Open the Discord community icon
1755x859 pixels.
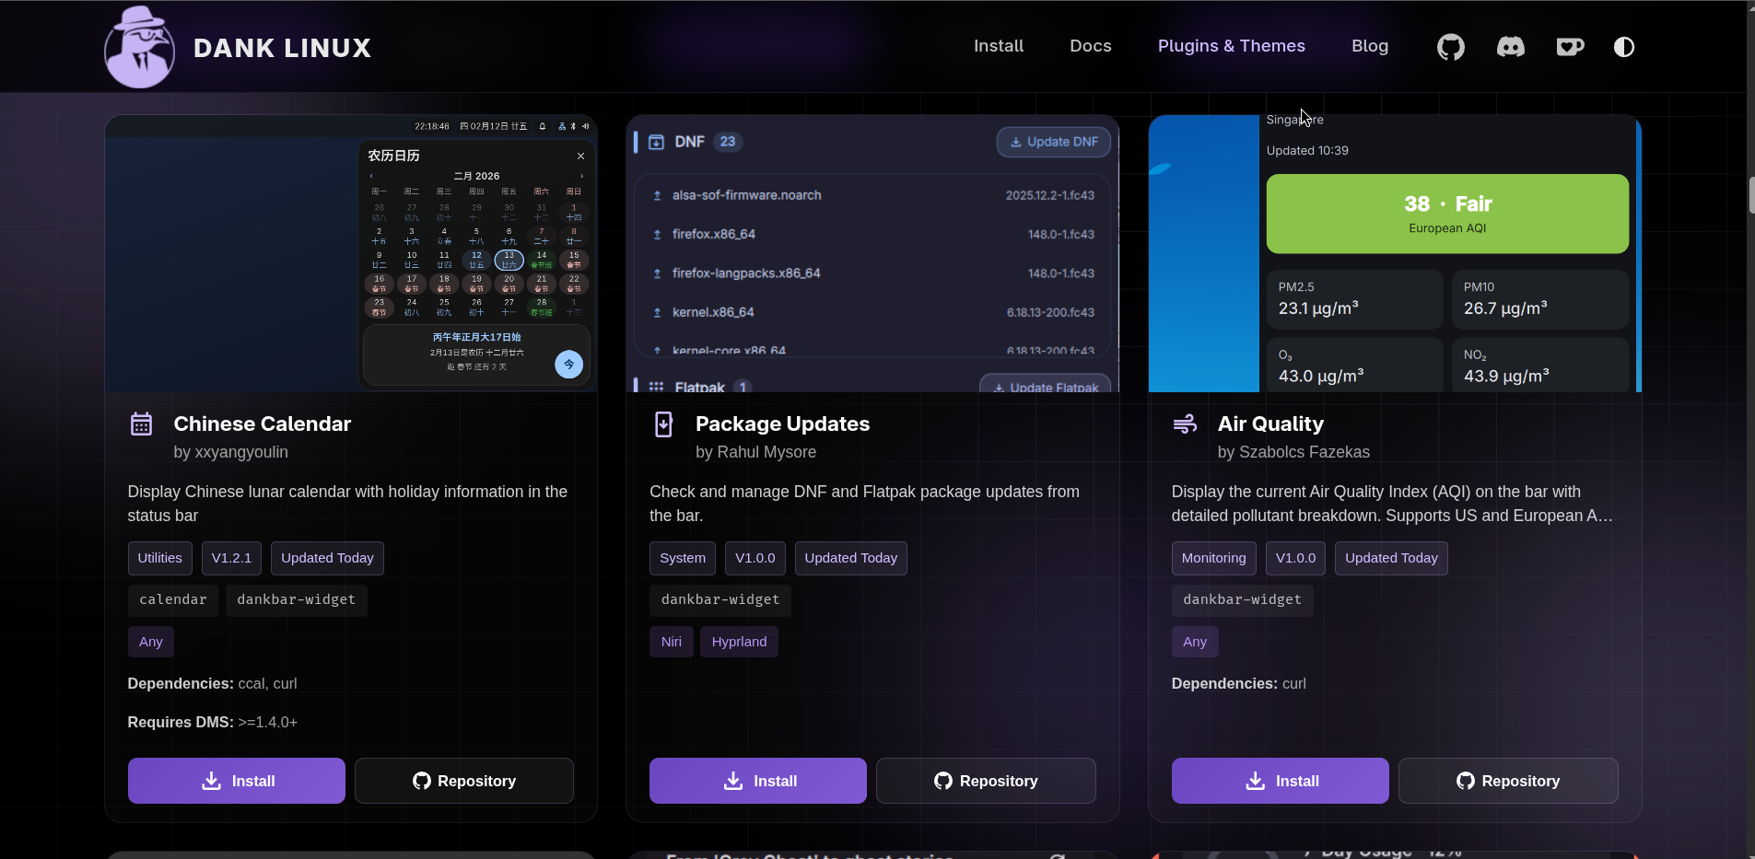point(1510,46)
